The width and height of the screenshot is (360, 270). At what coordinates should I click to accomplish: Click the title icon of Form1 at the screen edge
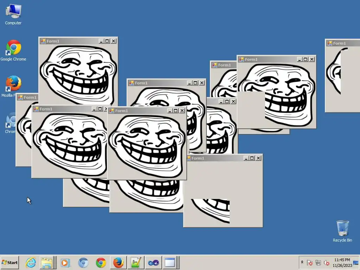(330, 43)
